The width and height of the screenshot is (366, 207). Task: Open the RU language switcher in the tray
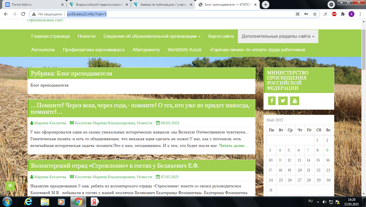tap(310, 201)
